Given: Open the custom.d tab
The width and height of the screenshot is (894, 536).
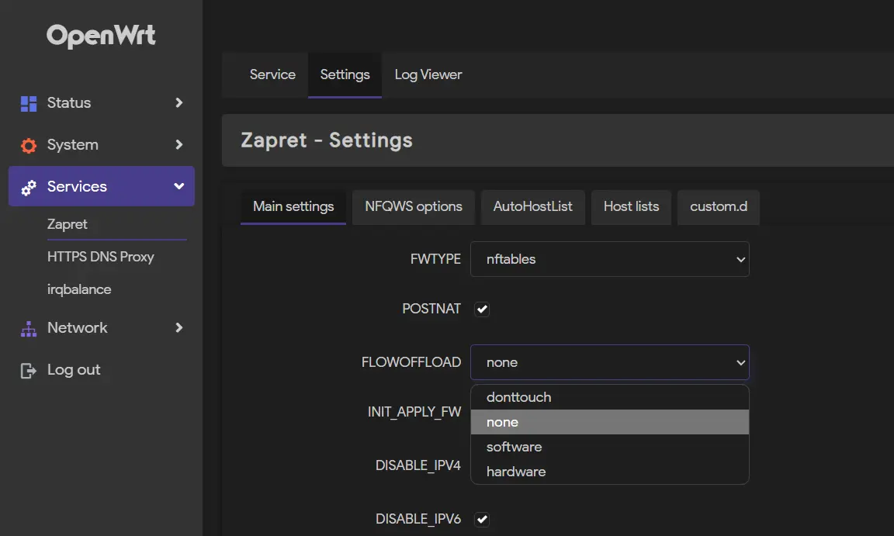Looking at the screenshot, I should click(x=719, y=207).
